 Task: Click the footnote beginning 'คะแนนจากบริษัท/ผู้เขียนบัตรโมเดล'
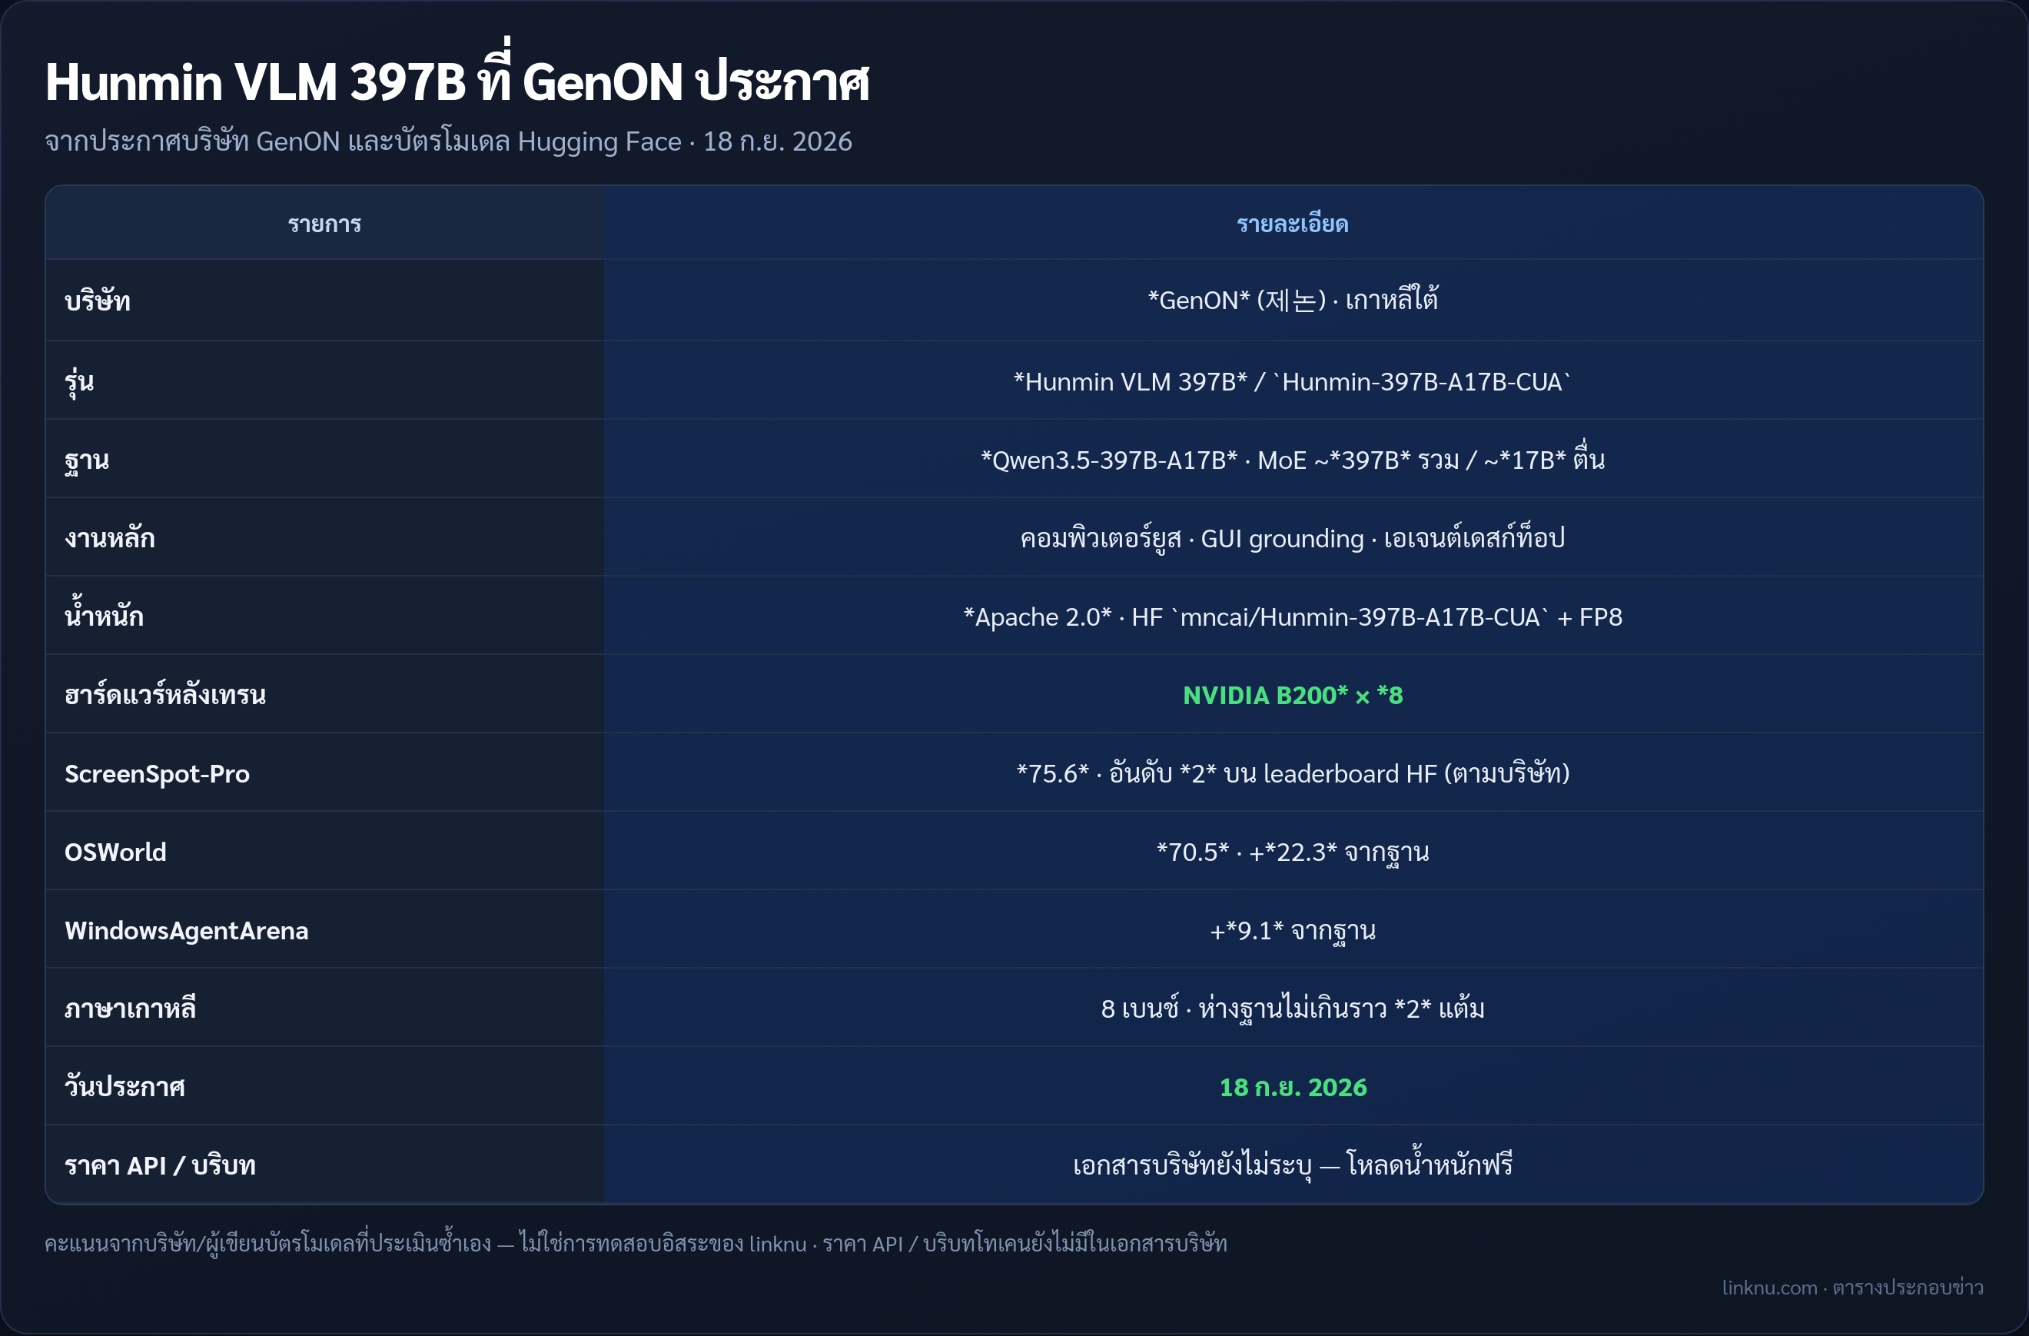[636, 1243]
